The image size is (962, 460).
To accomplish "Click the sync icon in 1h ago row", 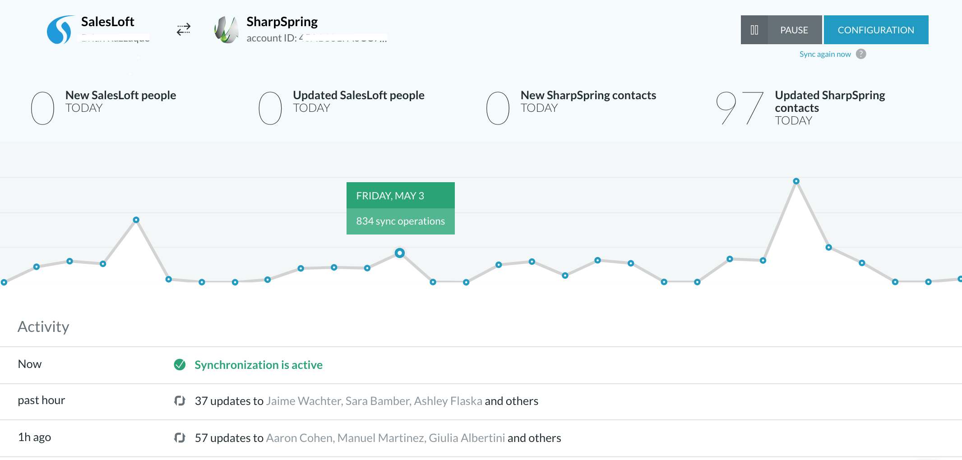I will pos(180,437).
